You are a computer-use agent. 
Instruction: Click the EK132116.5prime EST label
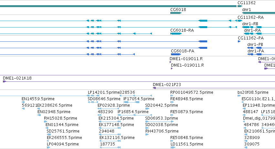tap(117, 138)
